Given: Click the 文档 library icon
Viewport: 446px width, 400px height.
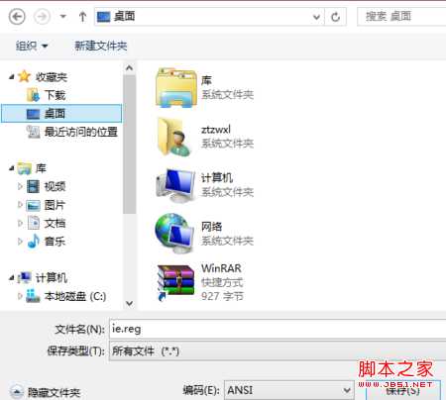Looking at the screenshot, I should (34, 223).
